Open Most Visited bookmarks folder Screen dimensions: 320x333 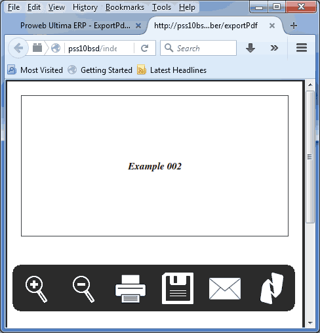point(35,70)
